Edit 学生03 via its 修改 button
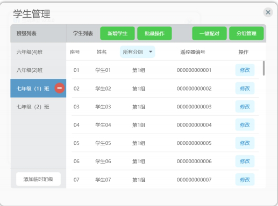This screenshot has height=206, width=278. point(245,107)
